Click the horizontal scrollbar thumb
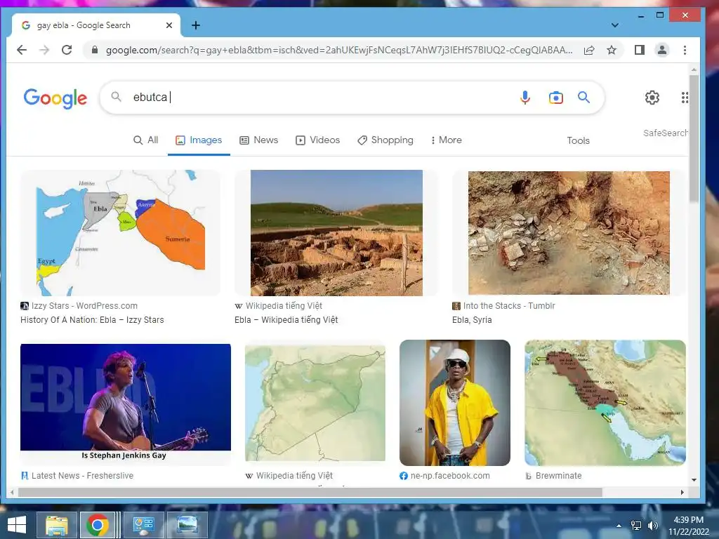The height and width of the screenshot is (539, 719). pyautogui.click(x=310, y=492)
